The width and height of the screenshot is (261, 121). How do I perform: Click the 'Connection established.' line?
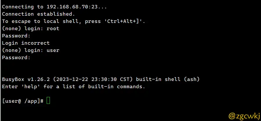coord(39,14)
